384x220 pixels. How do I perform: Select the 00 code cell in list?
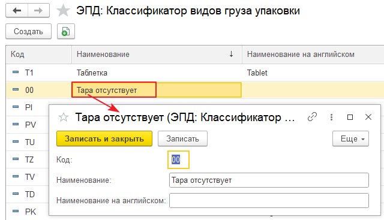tap(29, 90)
